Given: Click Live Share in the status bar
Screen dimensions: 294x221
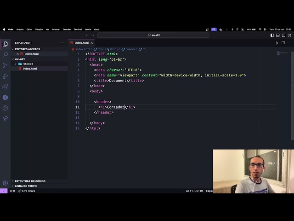Looking at the screenshot, I should (27, 191).
